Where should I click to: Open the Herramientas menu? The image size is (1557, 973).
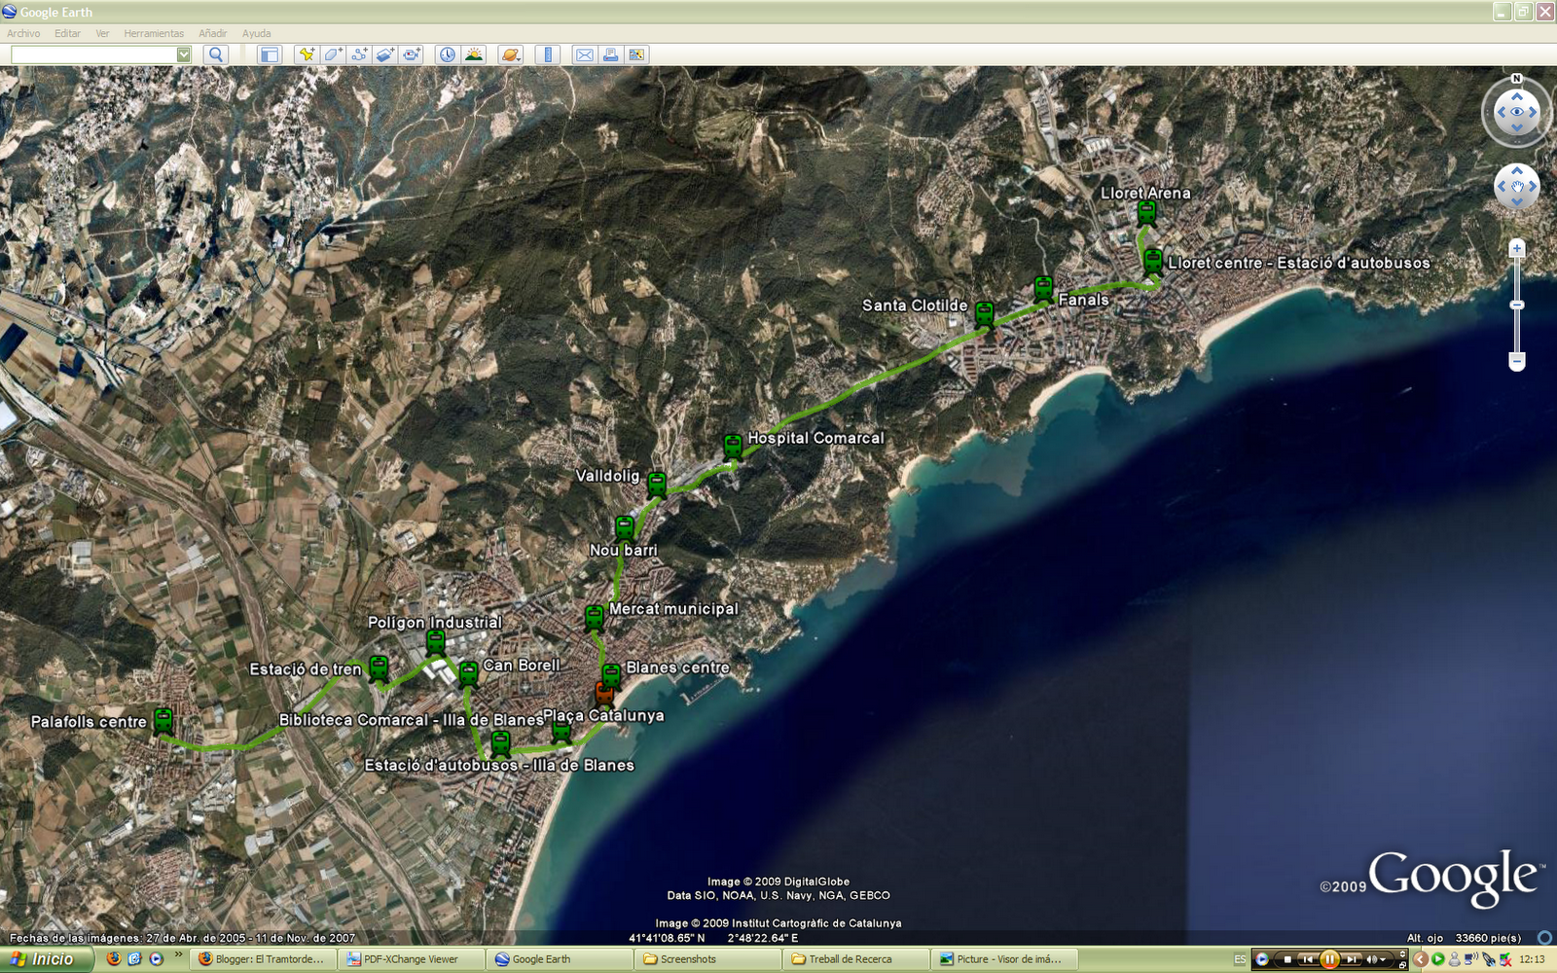coord(154,33)
